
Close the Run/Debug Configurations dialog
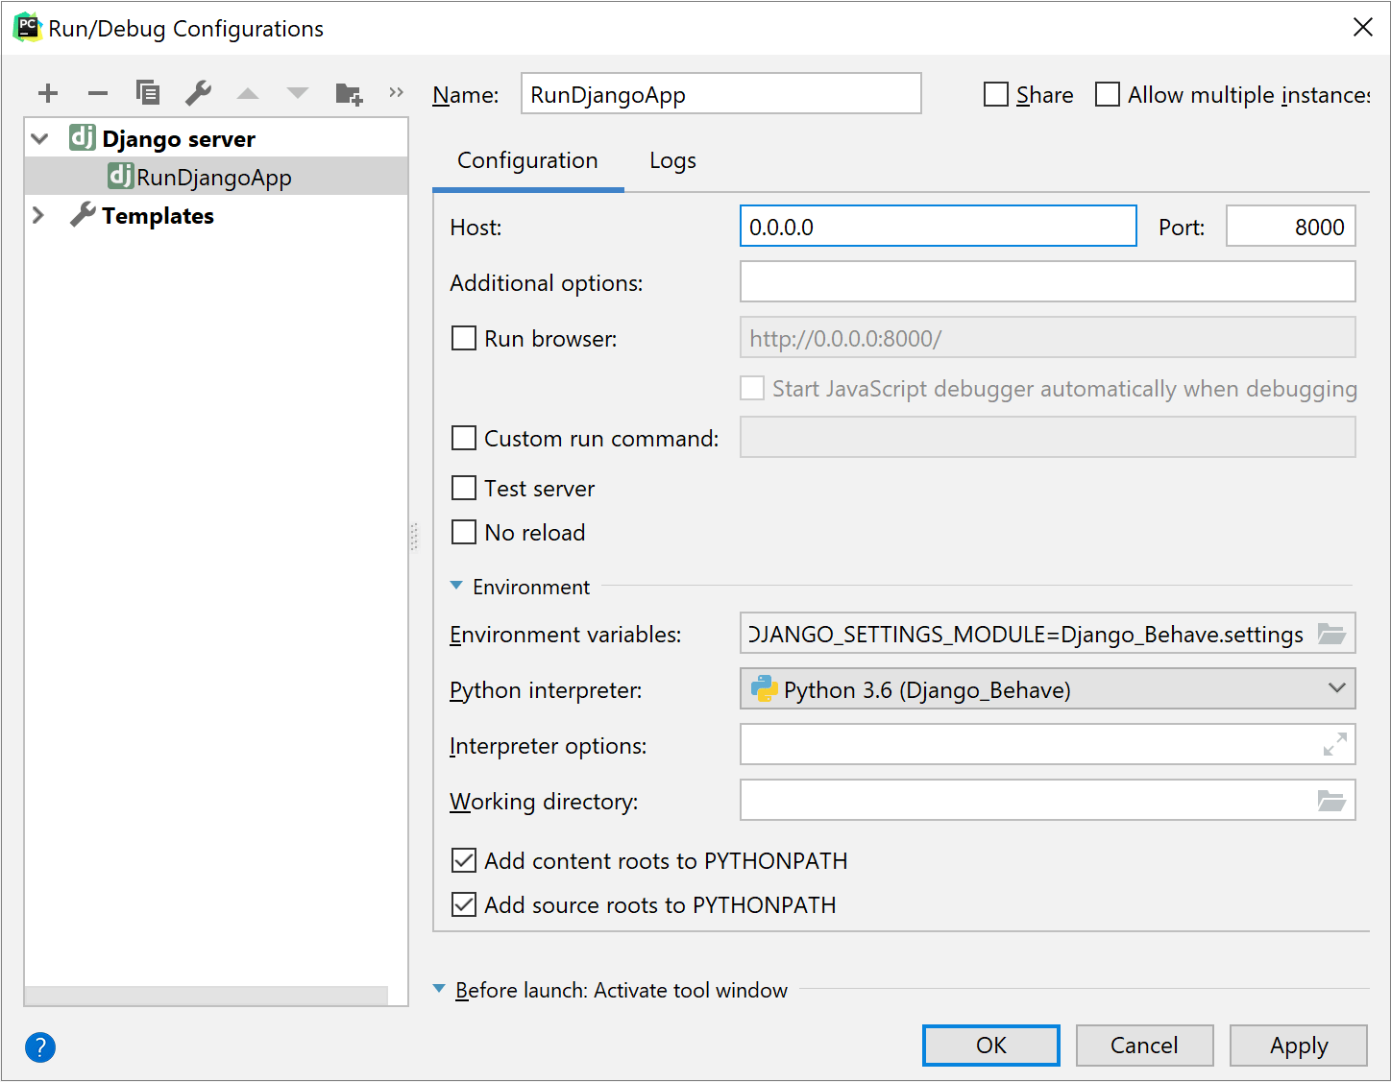coord(1362,28)
